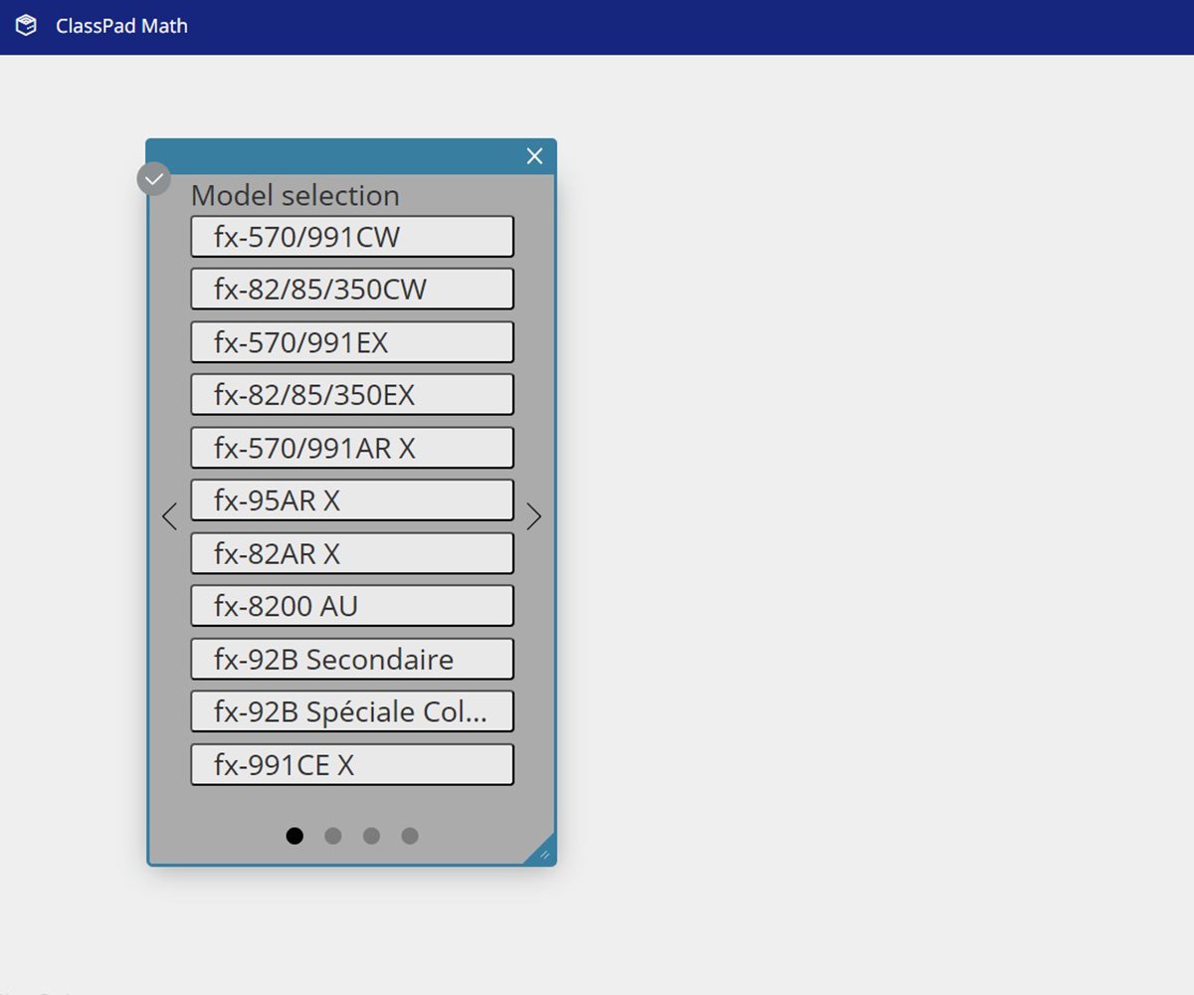Select the second page indicator dot
The height and width of the screenshot is (995, 1194).
click(x=333, y=836)
